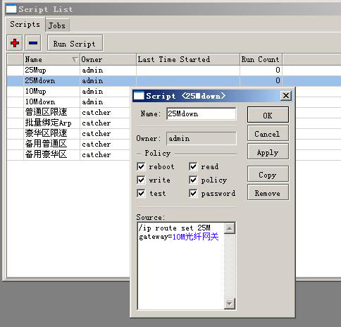Toggle the read policy checkbox
This screenshot has height=327, width=341.
tap(193, 166)
